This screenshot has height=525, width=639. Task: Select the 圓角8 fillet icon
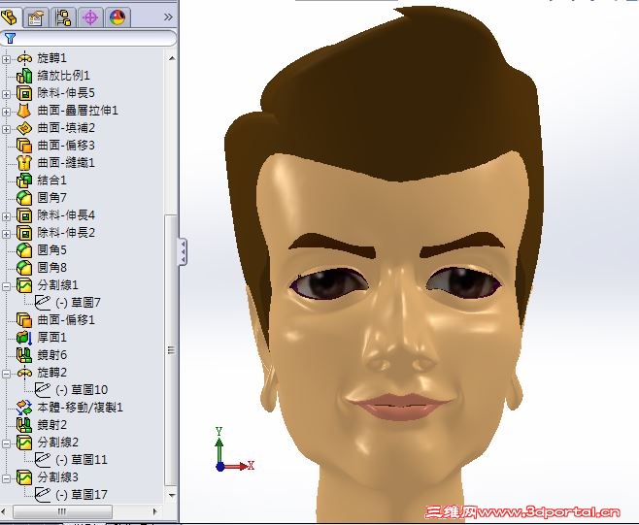[24, 268]
